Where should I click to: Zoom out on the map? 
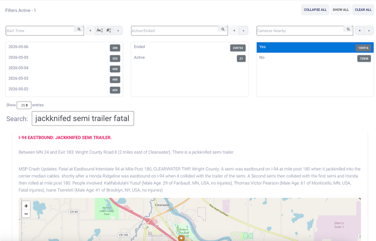click(26, 214)
